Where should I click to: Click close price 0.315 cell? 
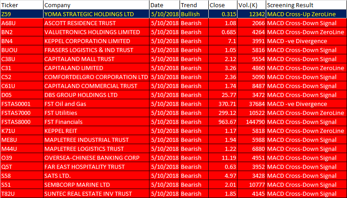coord(223,14)
